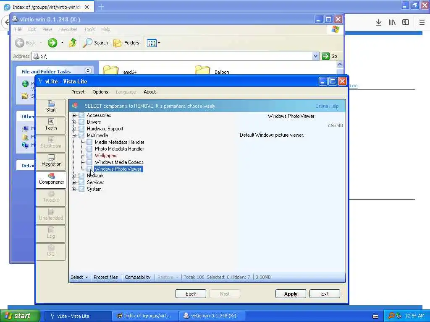Image resolution: width=430 pixels, height=322 pixels.
Task: Check the Services checkbox
Action: [x=81, y=182]
